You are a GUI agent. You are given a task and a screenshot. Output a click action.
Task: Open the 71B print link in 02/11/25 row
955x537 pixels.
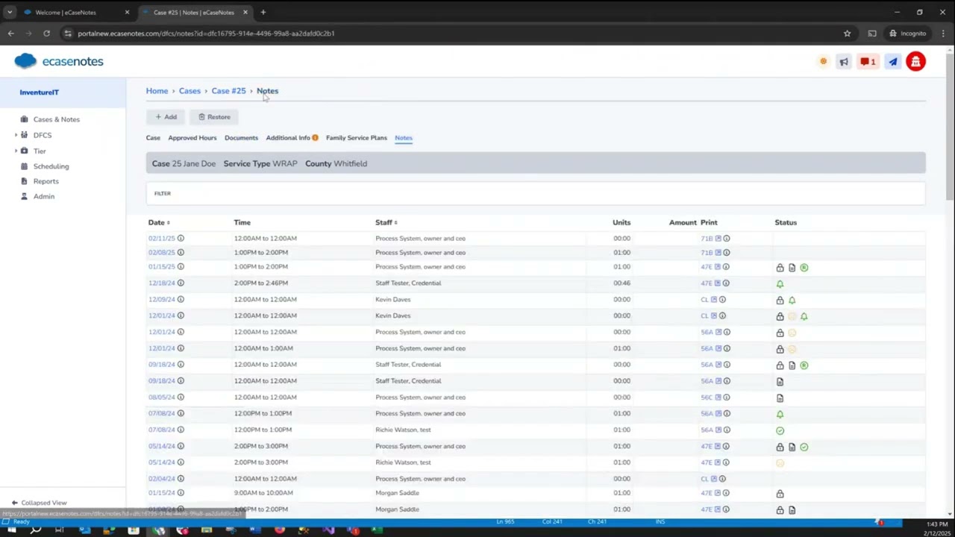pyautogui.click(x=707, y=239)
